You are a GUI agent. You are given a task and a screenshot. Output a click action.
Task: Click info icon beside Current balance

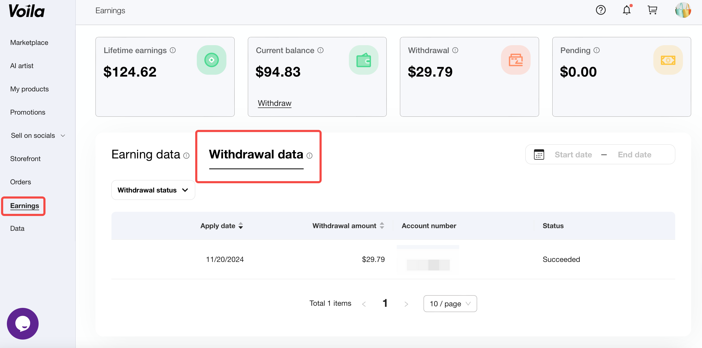click(321, 50)
